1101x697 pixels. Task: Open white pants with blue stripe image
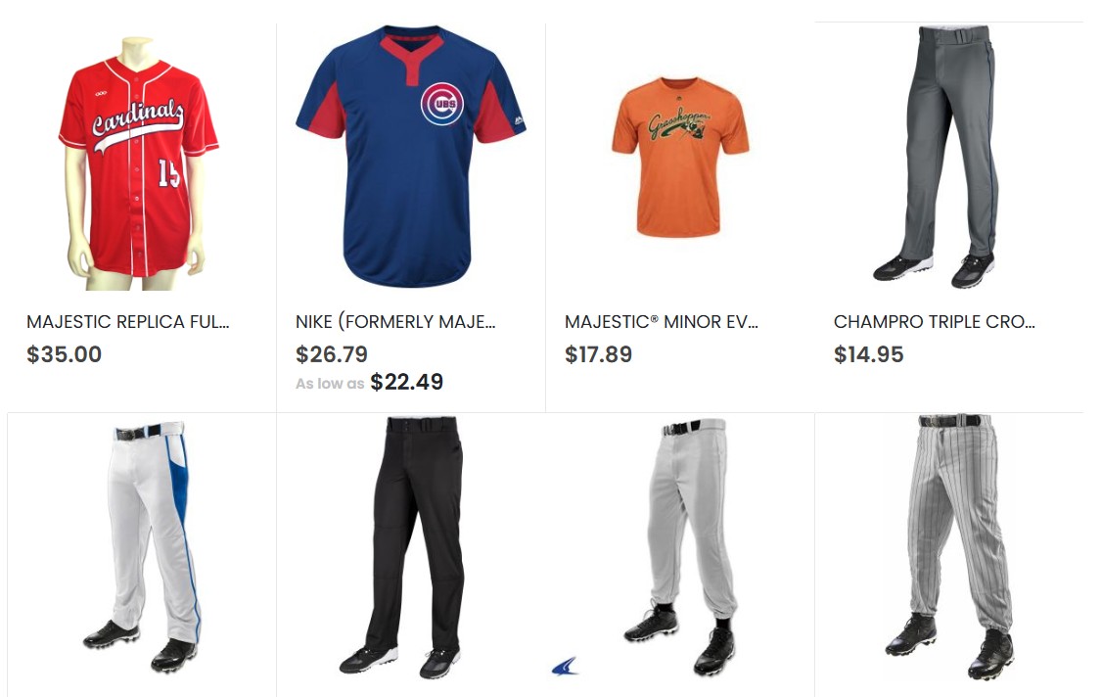click(x=144, y=546)
